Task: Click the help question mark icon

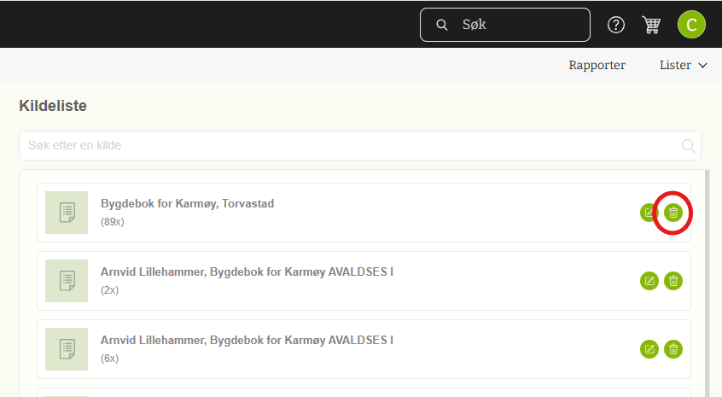Action: point(616,25)
